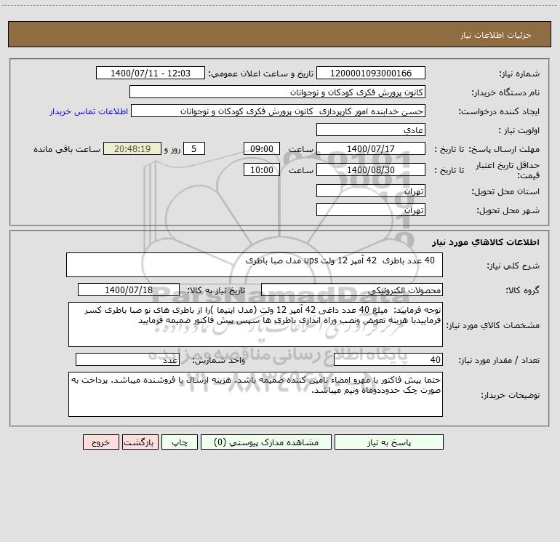Click section title اطلاعات کالاهای مورد نیاز
Screen dimensions: 560x542
tap(486, 242)
